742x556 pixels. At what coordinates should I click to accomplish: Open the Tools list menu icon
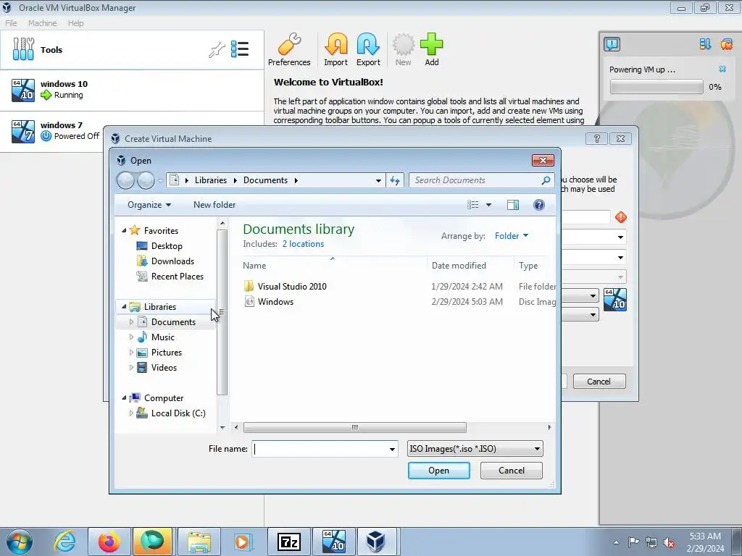[x=240, y=49]
